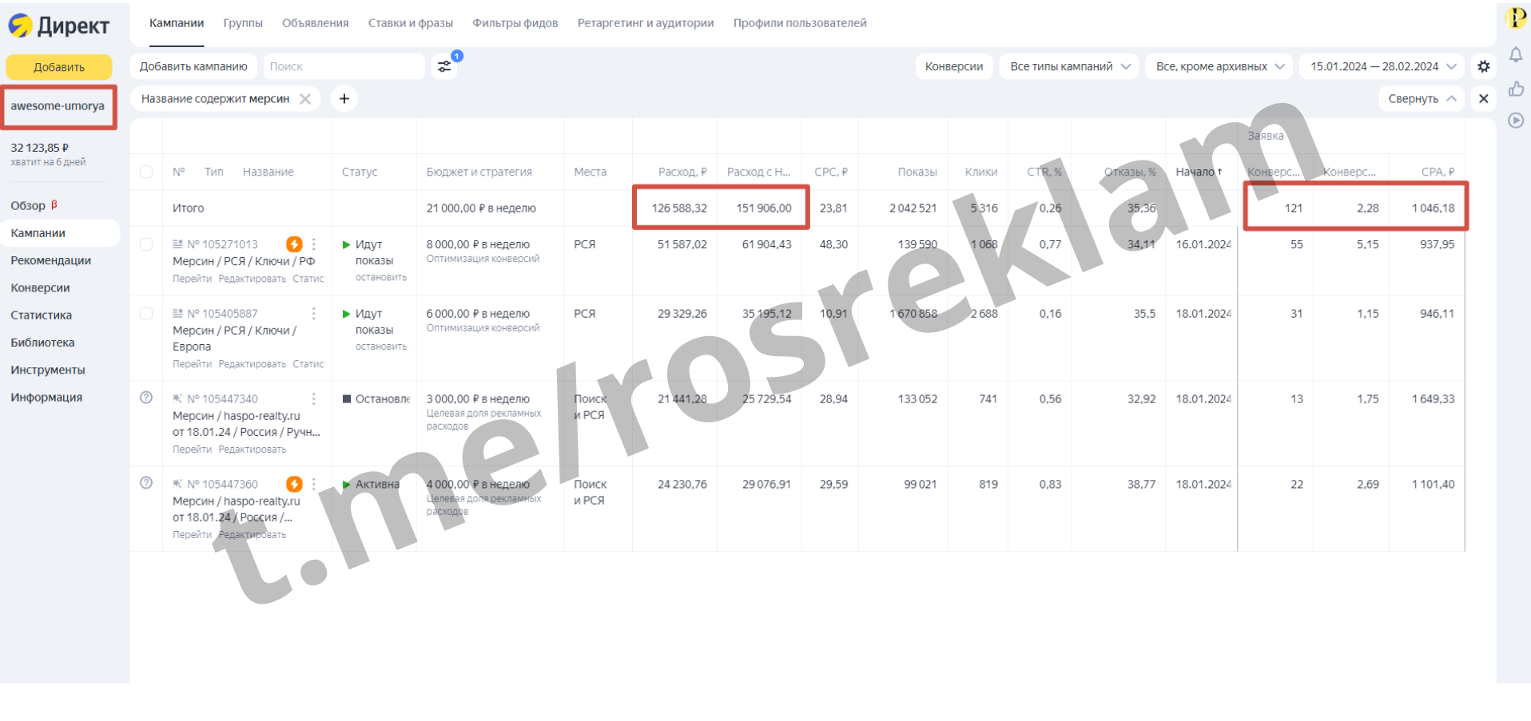Open the 'Все, кроме архивных' dropdown
Viewport: 1531px width, 721px height.
click(1219, 67)
